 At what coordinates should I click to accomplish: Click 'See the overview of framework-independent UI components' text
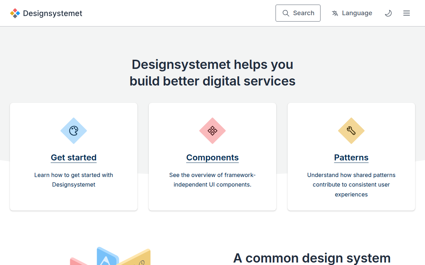212,180
